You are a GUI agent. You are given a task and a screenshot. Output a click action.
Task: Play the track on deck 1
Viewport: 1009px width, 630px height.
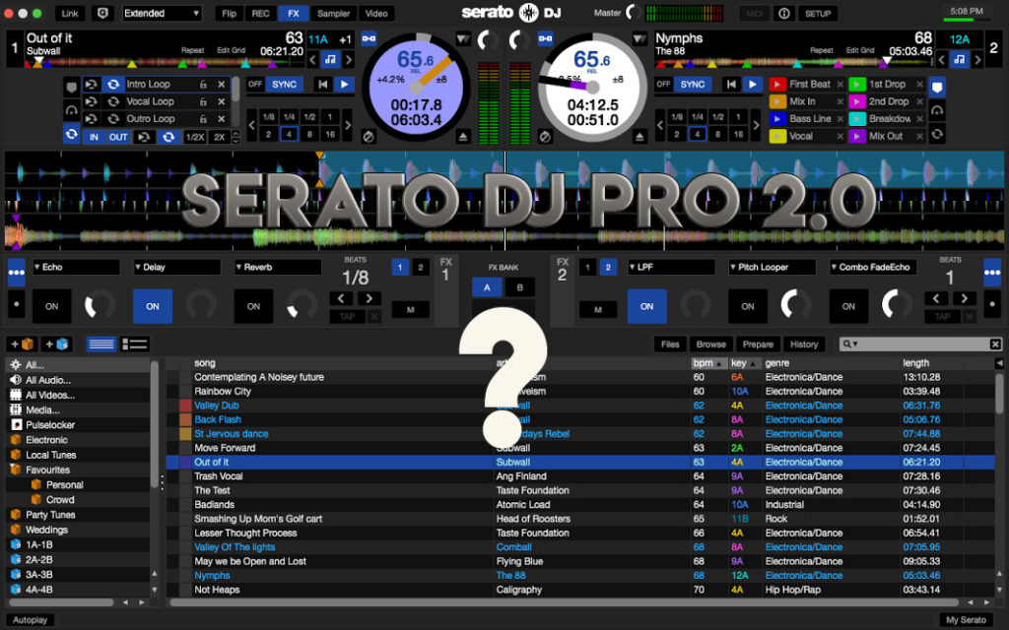pyautogui.click(x=344, y=85)
